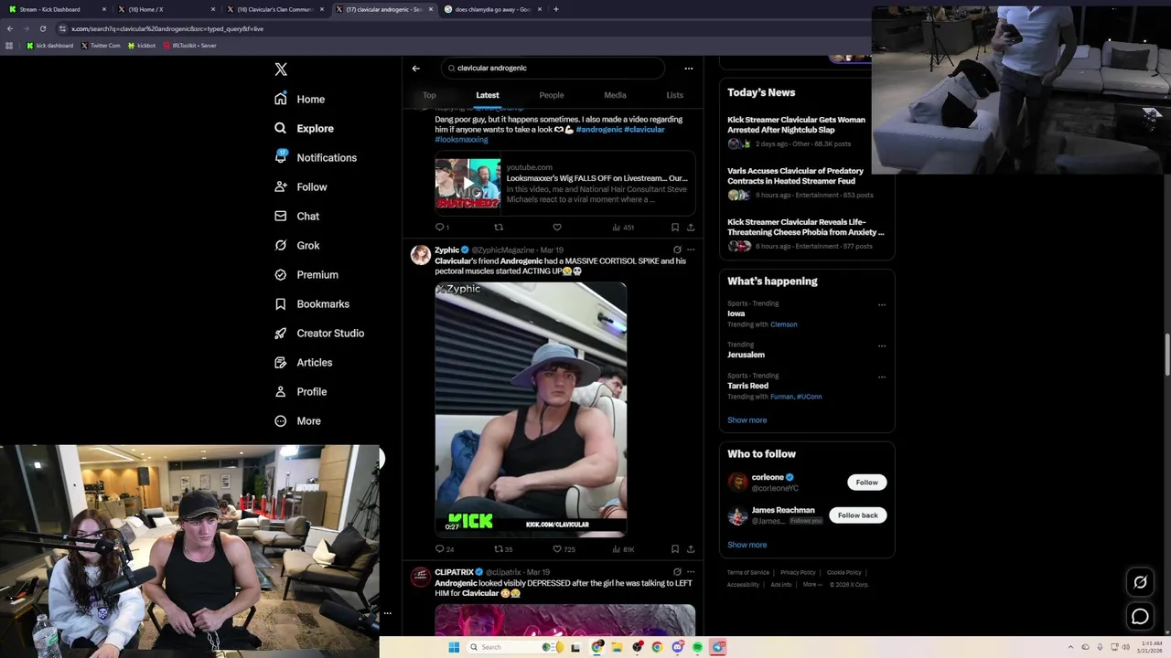Image resolution: width=1171 pixels, height=658 pixels.
Task: Open the kickbot bookmark
Action: (x=142, y=46)
